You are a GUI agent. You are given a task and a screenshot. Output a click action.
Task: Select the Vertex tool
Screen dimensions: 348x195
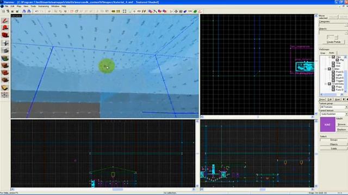pos(5,95)
